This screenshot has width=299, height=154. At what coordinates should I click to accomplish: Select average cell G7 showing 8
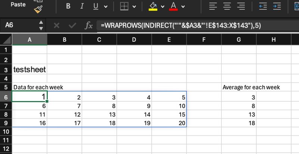pyautogui.click(x=239, y=106)
